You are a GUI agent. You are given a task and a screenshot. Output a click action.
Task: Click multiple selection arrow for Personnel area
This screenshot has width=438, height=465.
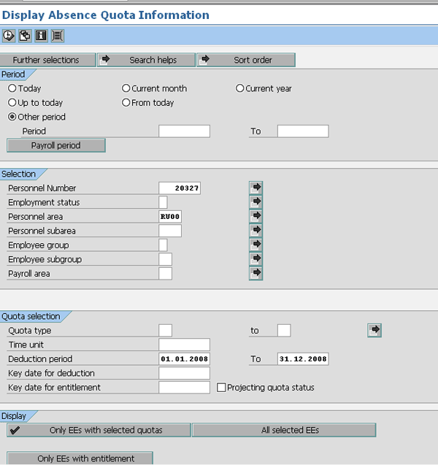(255, 217)
